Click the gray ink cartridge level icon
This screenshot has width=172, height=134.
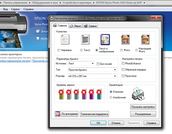click(69, 94)
